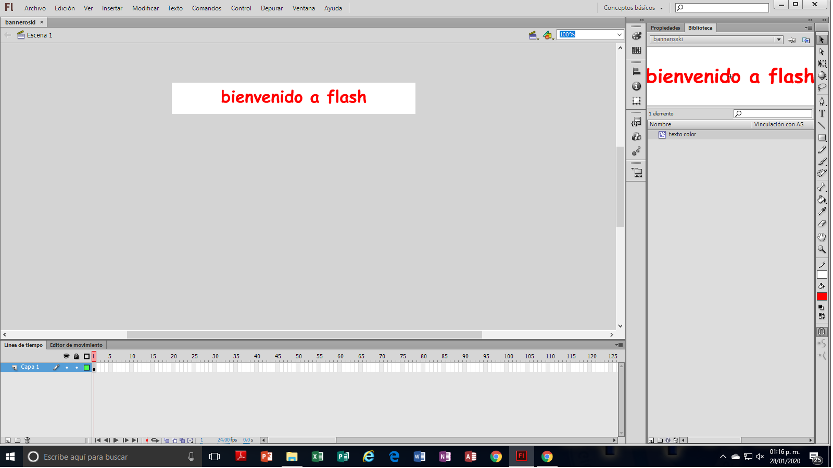Open the Insertar menu

[112, 8]
